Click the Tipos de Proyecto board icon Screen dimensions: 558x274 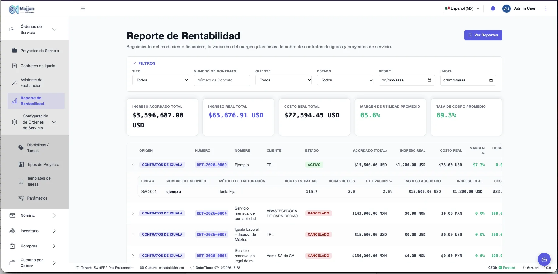[x=21, y=164]
